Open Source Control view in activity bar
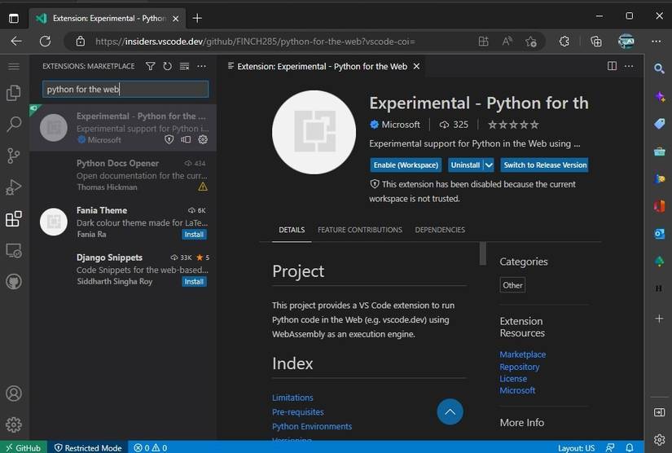This screenshot has width=672, height=453. (x=13, y=156)
